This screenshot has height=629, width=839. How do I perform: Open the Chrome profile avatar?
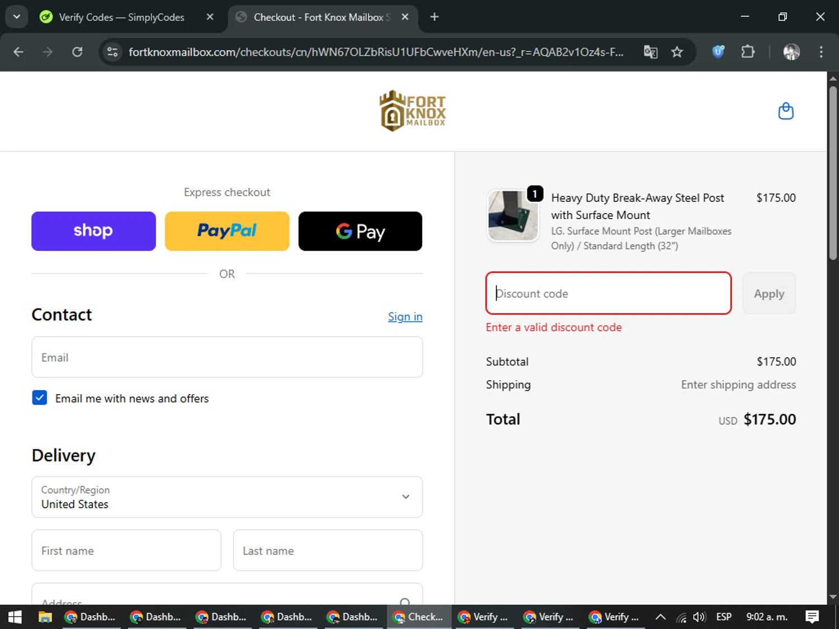click(x=791, y=52)
